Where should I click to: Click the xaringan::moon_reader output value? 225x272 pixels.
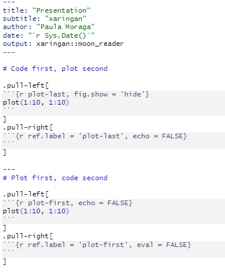point(80,44)
